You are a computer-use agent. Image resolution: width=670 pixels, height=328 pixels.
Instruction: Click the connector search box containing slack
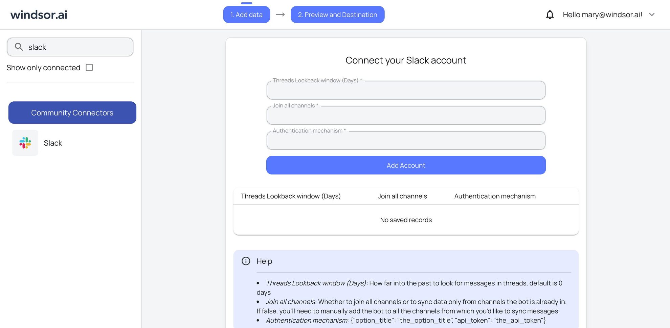pos(70,47)
